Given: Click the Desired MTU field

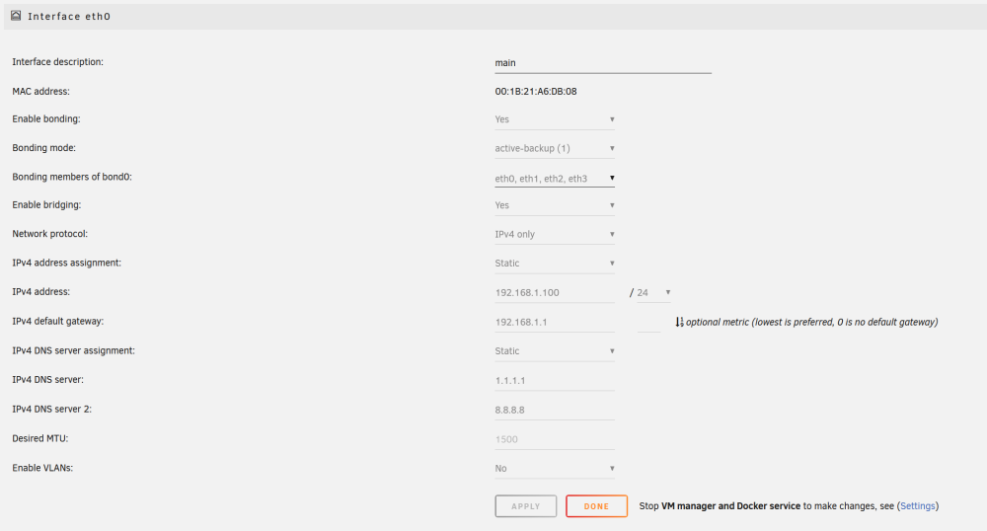Looking at the screenshot, I should (555, 440).
